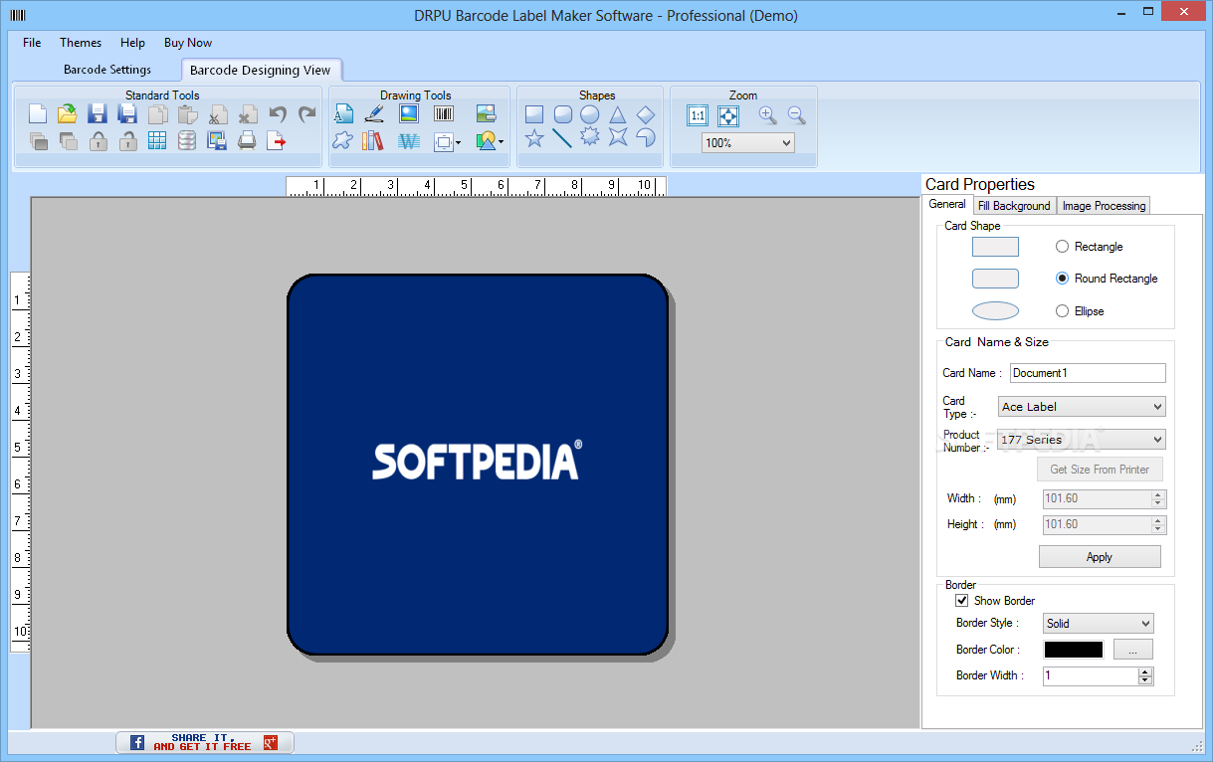Click the black Border Color swatch

1074,650
